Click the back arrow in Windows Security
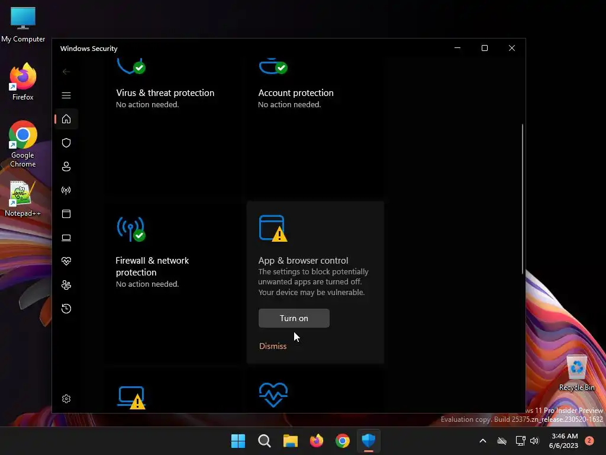 (66, 72)
